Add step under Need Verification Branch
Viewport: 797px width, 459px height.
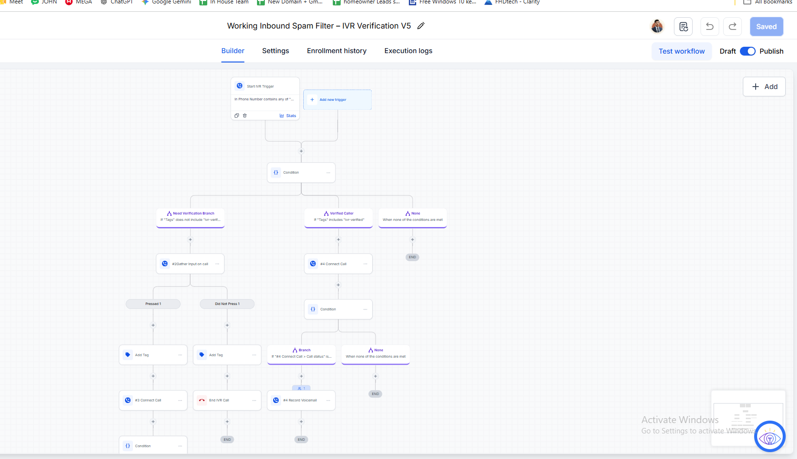(x=191, y=240)
